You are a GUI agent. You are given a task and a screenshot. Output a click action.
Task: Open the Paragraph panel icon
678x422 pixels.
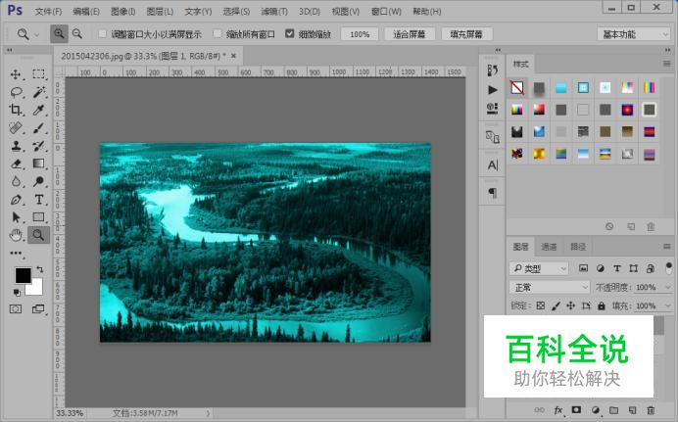coord(493,192)
